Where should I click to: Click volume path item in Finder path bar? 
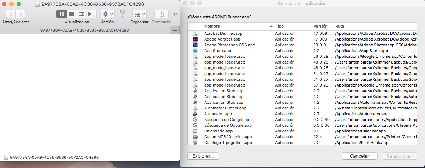51,157
